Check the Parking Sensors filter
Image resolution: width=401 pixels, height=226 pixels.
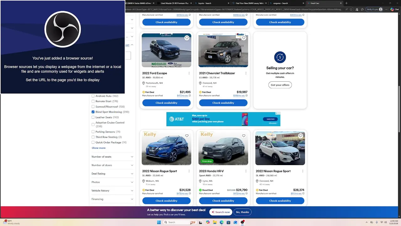point(93,132)
